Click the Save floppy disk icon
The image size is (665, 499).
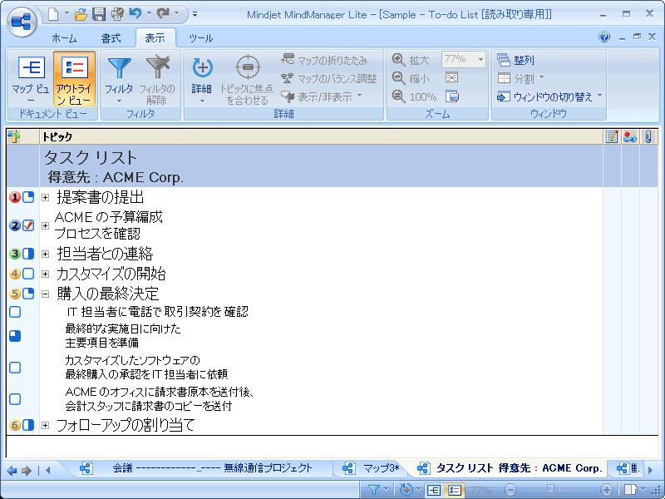point(99,14)
